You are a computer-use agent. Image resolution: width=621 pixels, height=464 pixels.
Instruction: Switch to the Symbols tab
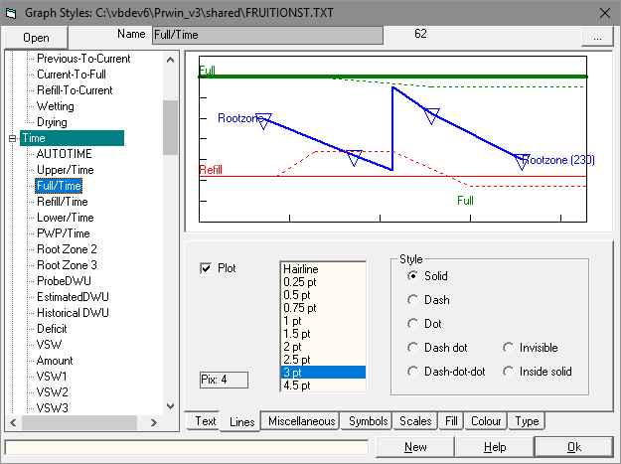tap(368, 421)
